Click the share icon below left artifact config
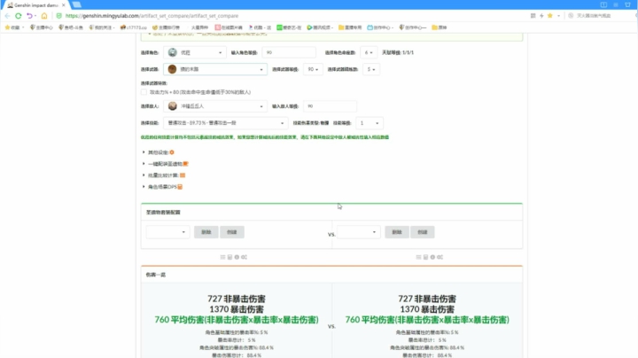Viewport: 638px width, 358px height. [x=245, y=257]
